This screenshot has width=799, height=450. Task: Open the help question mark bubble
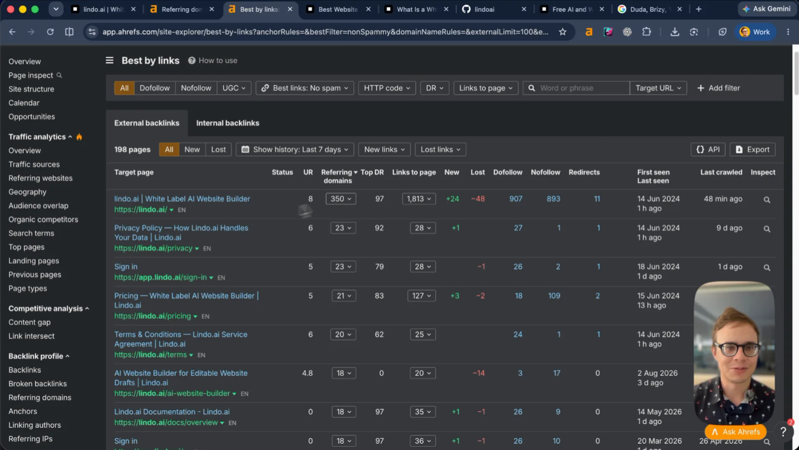click(x=783, y=432)
